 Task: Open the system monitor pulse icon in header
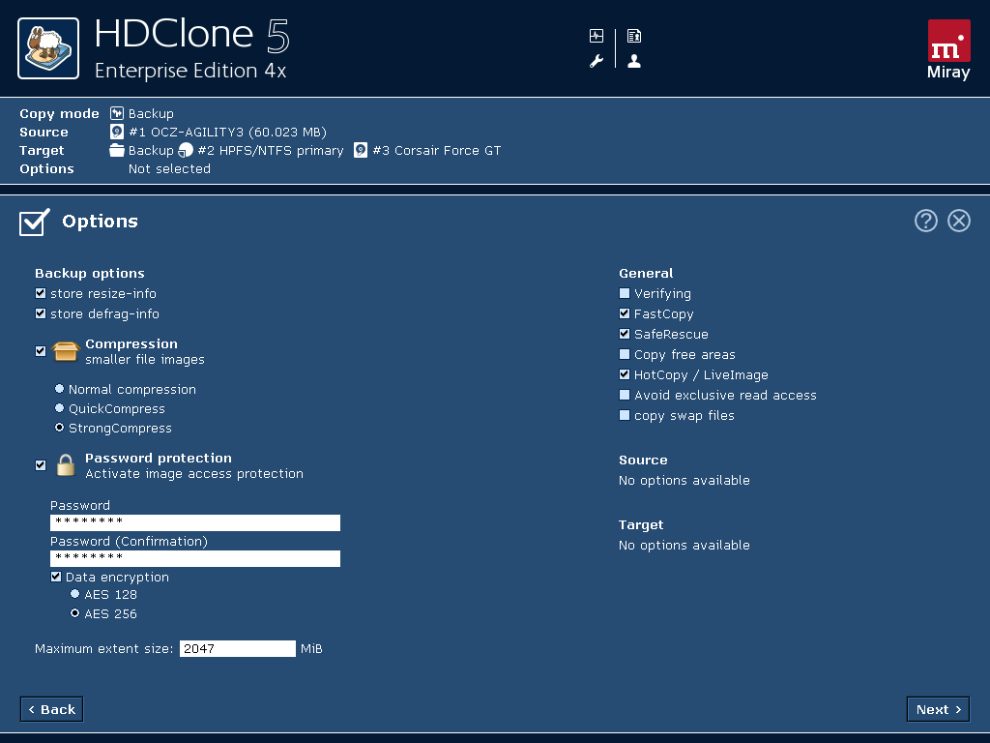click(597, 36)
